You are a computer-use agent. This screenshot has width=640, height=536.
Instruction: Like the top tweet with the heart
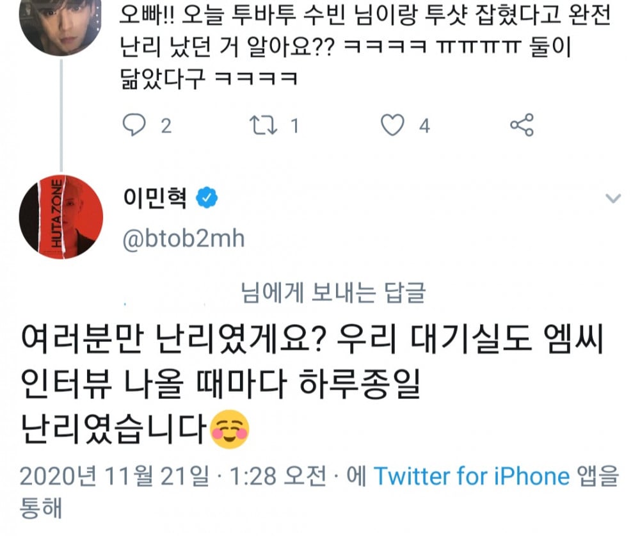pos(392,125)
